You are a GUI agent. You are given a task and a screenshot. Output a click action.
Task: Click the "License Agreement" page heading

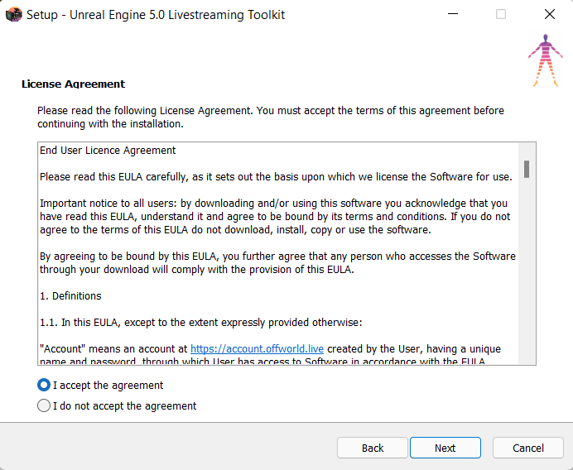click(x=73, y=84)
